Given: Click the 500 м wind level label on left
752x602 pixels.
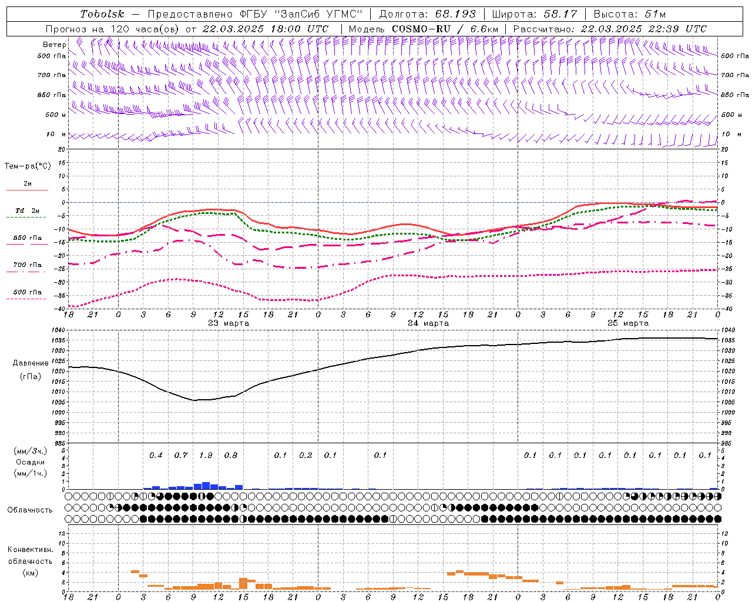Looking at the screenshot, I should (x=55, y=115).
